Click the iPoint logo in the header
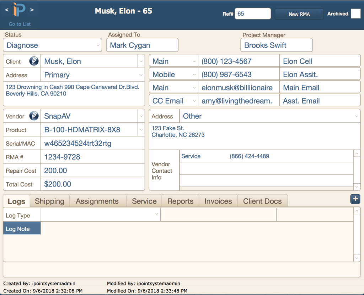The width and height of the screenshot is (364, 295). 19,11
